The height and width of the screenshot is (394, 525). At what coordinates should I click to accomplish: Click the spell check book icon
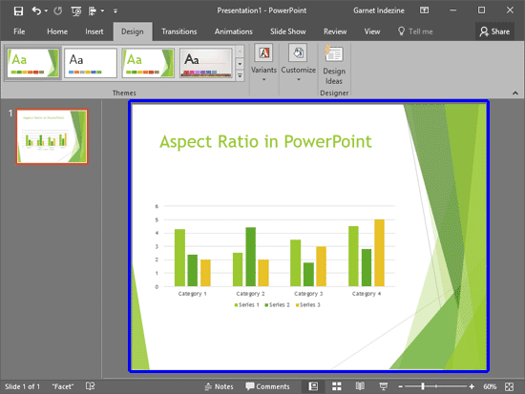pyautogui.click(x=90, y=386)
